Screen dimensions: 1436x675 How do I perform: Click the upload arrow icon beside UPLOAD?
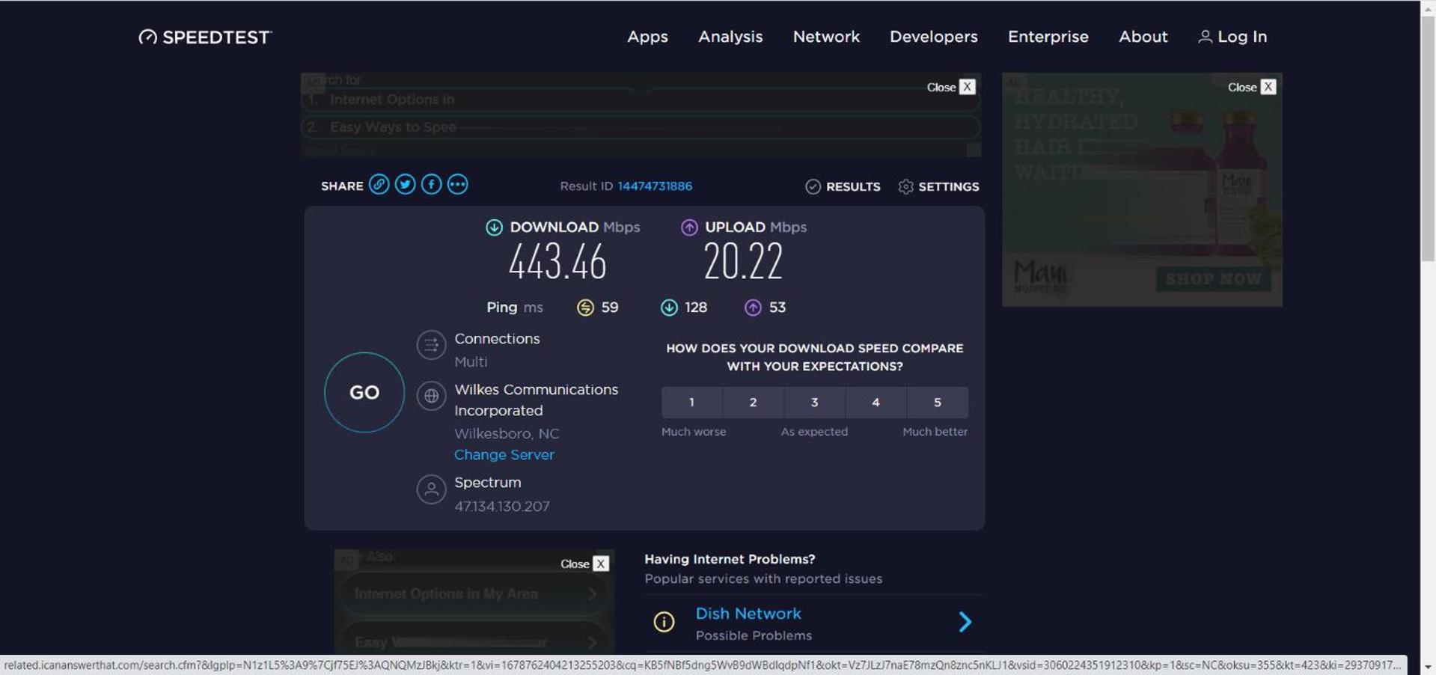tap(689, 227)
